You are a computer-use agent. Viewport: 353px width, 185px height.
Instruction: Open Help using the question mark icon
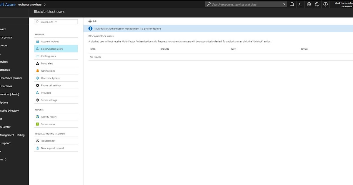(325, 4)
